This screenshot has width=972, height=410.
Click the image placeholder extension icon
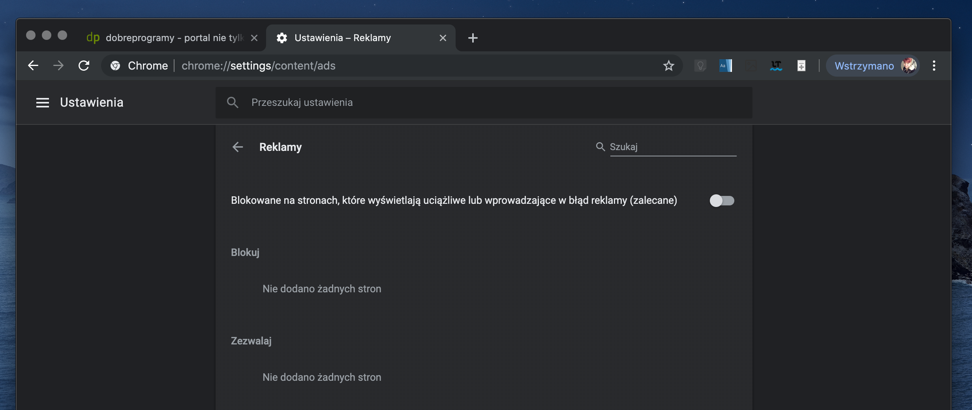pos(751,66)
